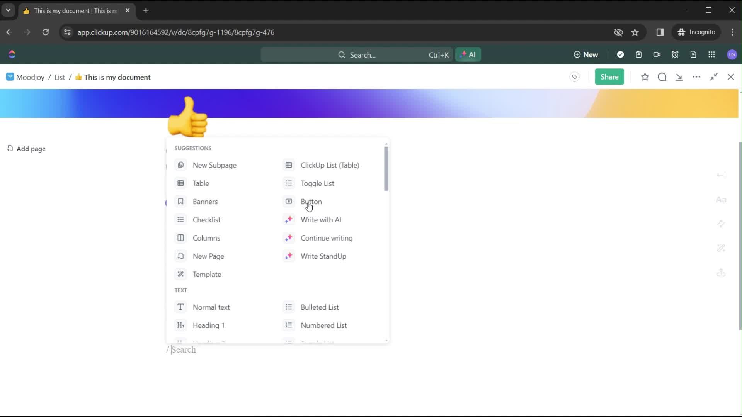This screenshot has height=417, width=742.
Task: Click the Template option in suggestions
Action: (x=207, y=274)
